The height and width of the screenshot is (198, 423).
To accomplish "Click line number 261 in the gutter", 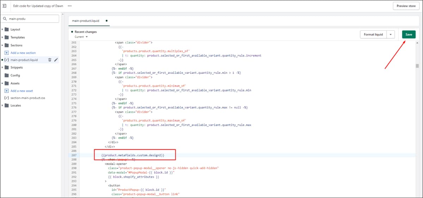I will pyautogui.click(x=74, y=42).
